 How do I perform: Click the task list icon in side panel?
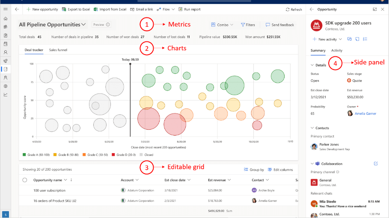click(x=365, y=39)
